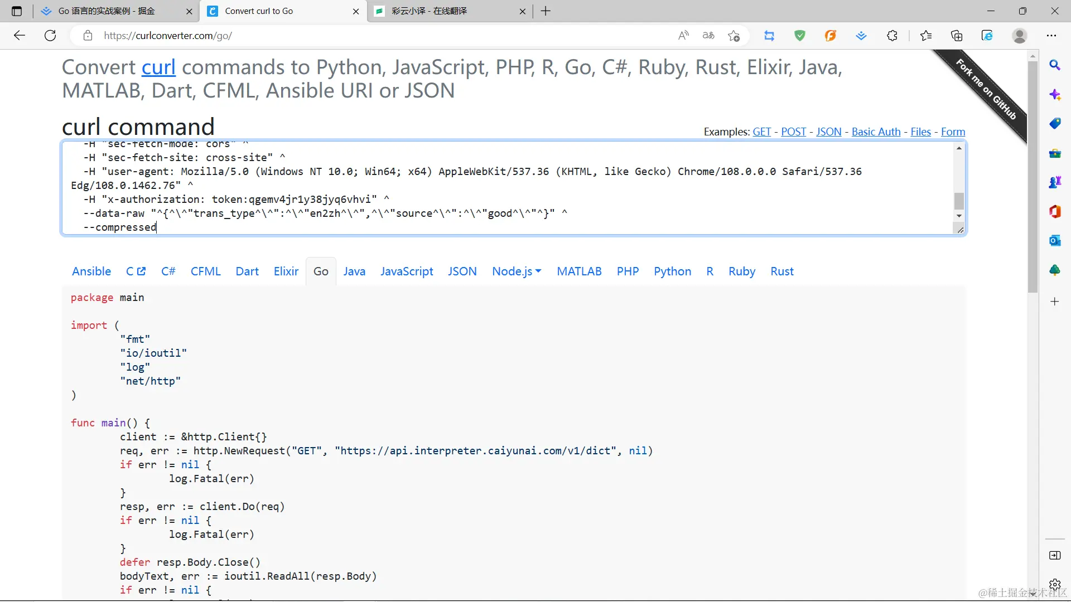This screenshot has height=602, width=1071.
Task: Click the Juejin extension icon in toolbar
Action: 861,36
